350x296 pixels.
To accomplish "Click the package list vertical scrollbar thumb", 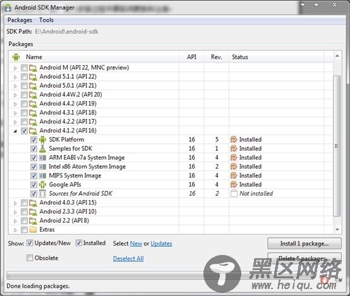I will click(337, 146).
